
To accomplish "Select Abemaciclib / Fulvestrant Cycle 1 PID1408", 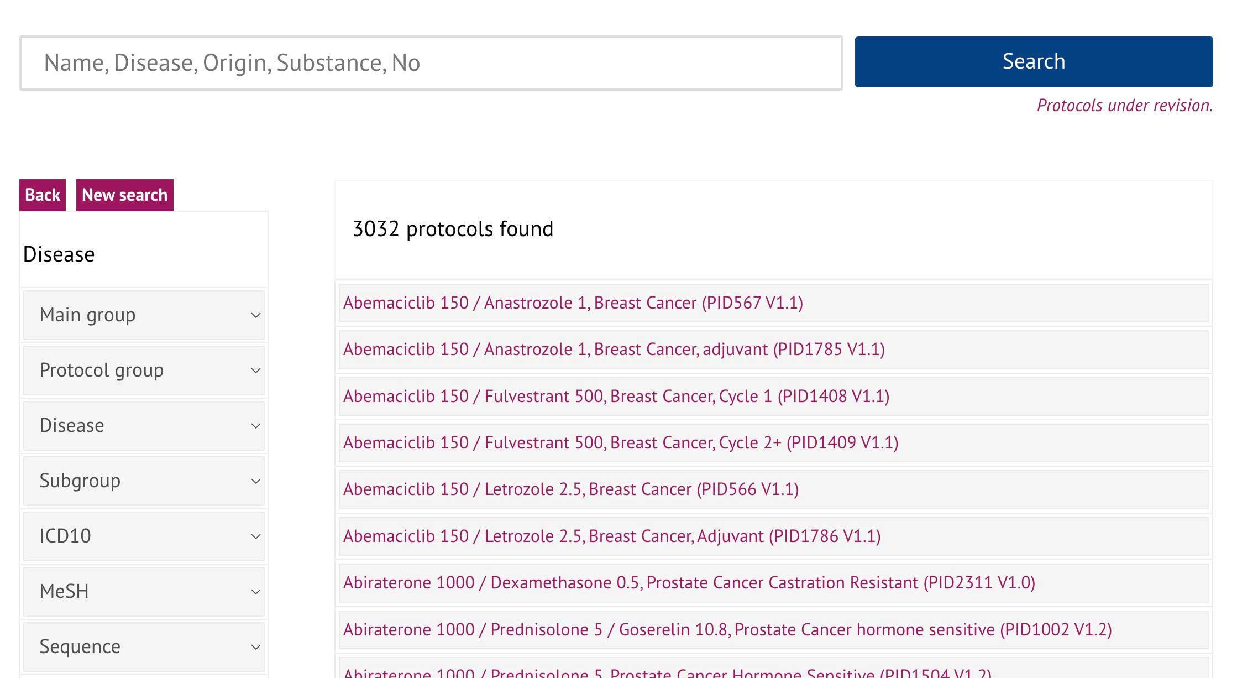I will [x=616, y=397].
